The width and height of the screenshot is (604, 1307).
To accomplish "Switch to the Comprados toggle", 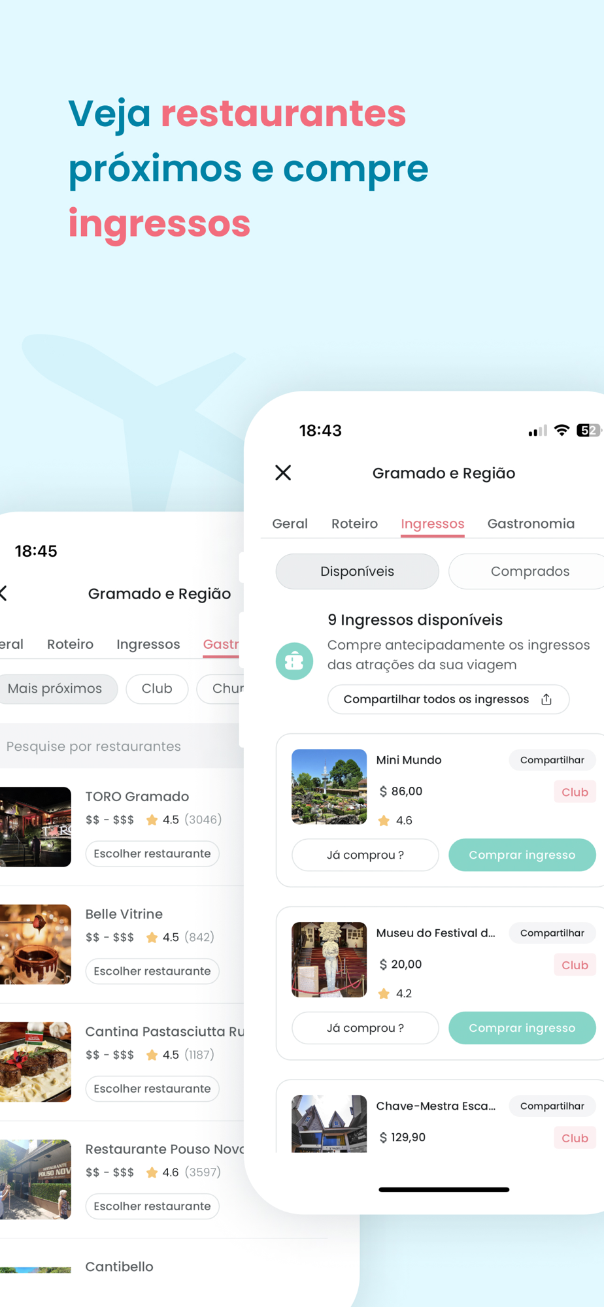I will point(529,571).
